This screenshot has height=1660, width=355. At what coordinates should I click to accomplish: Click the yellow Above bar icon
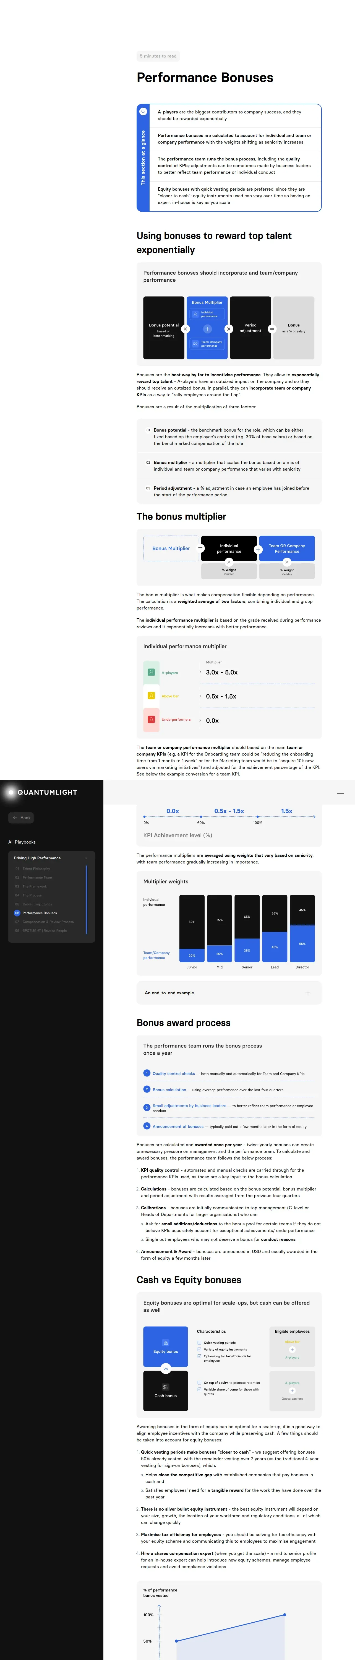point(152,695)
